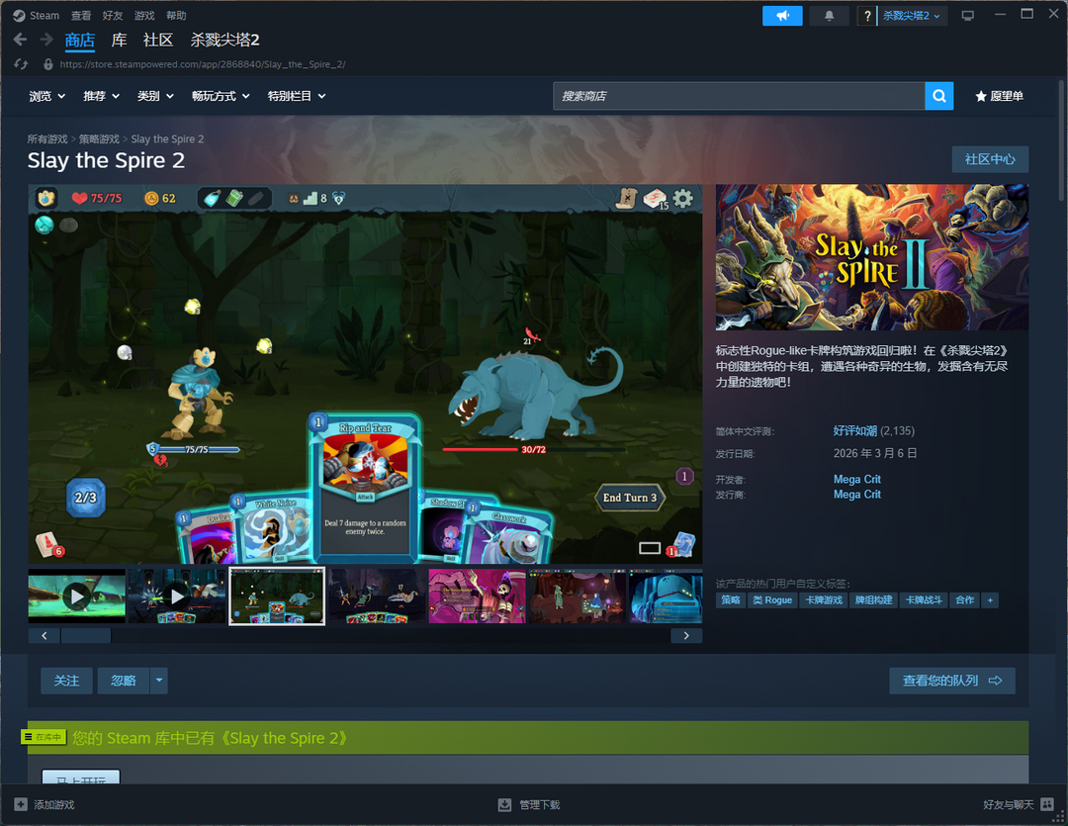The image size is (1068, 826).
Task: Expand the ignore options arrow
Action: click(159, 681)
